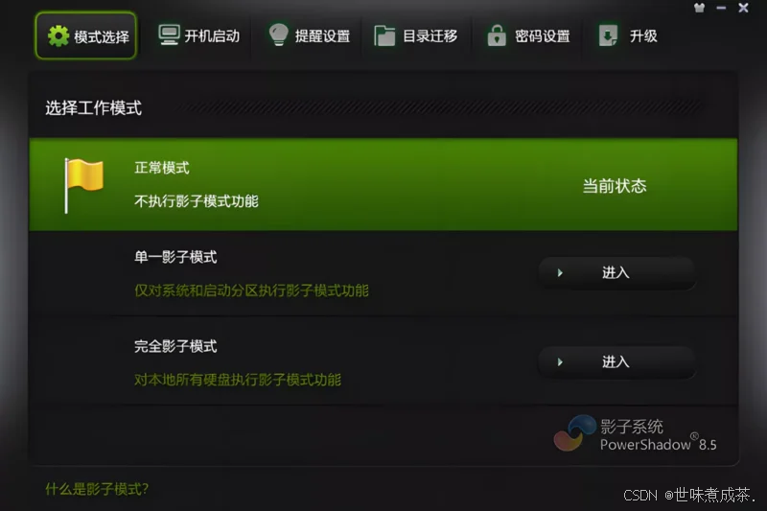Screen dimensions: 767x511
Task: Enter 完全影子模式 with 进入 button
Action: (616, 362)
